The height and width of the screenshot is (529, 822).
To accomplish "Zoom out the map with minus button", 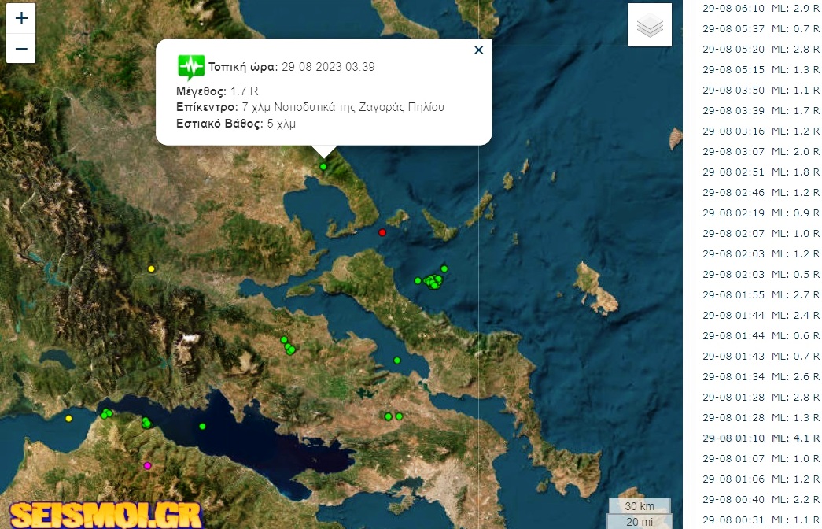I will click(21, 49).
